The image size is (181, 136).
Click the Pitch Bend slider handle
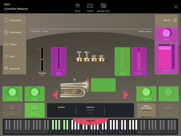point(42,59)
